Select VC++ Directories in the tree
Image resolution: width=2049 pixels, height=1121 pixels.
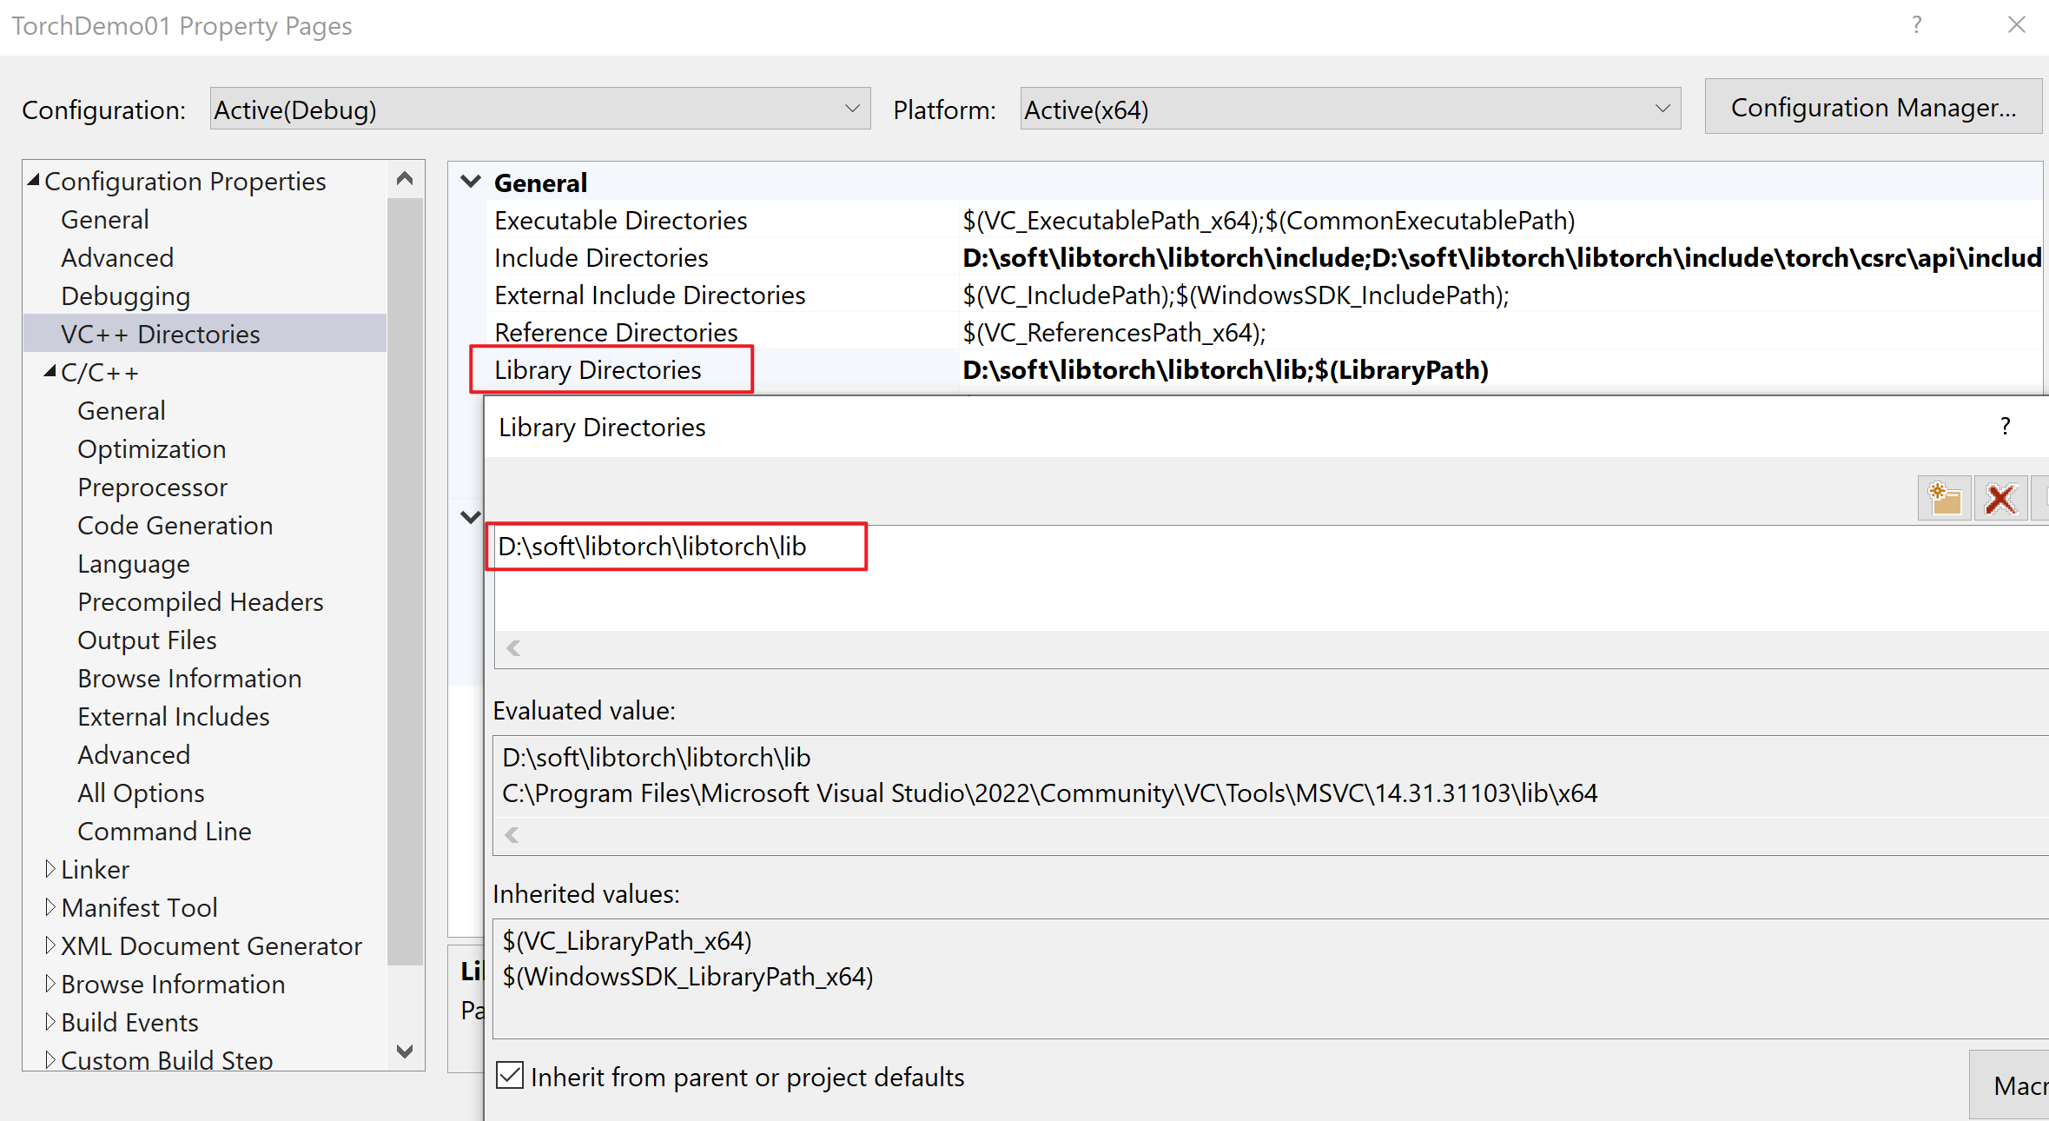point(161,334)
